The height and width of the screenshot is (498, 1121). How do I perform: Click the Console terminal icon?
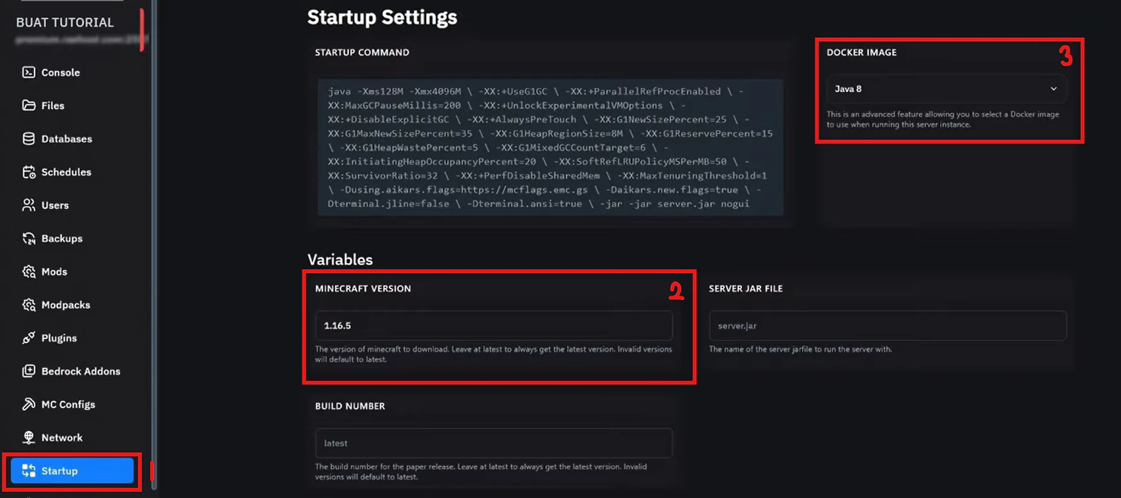click(x=29, y=72)
